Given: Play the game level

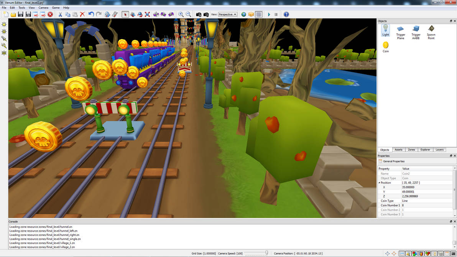Looking at the screenshot, I should [x=269, y=14].
